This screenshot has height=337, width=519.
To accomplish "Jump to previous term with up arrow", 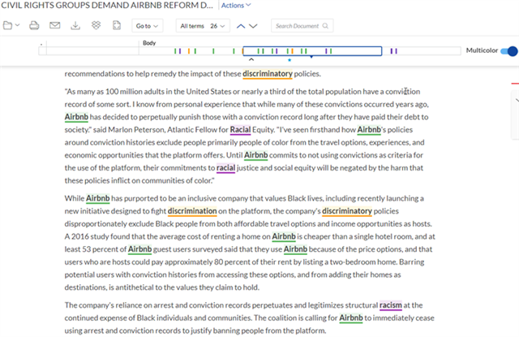I will [241, 26].
